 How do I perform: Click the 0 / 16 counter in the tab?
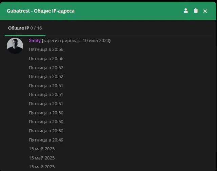click(x=36, y=28)
